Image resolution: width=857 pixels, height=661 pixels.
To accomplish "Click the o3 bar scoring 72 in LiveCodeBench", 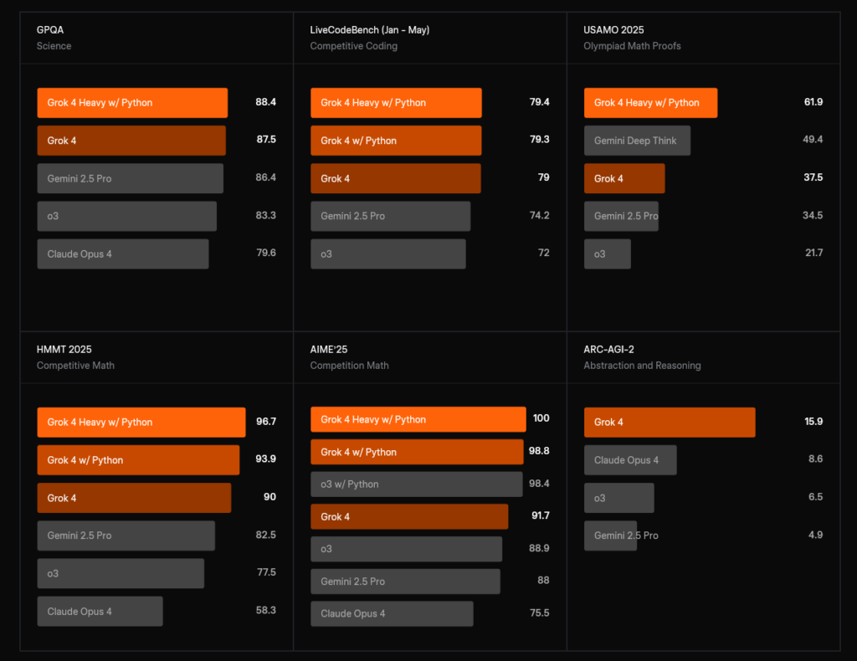I will point(387,254).
